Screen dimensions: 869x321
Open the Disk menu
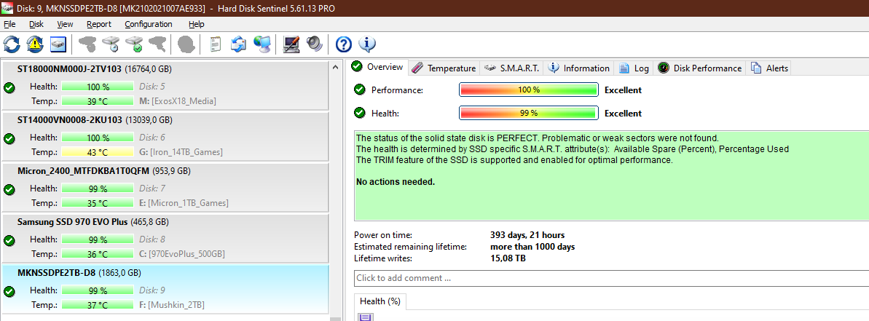pos(36,24)
